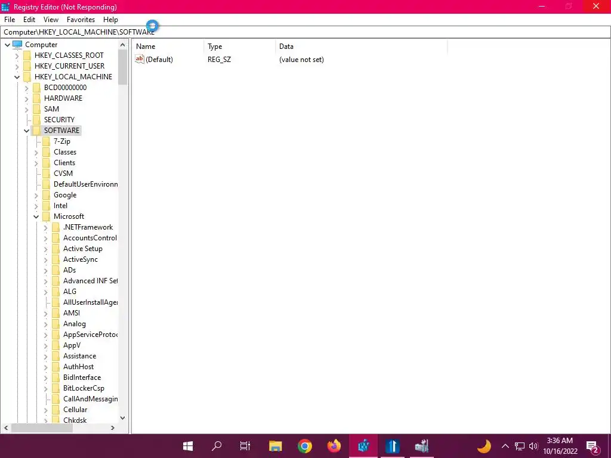Screen dimensions: 611x458
Task: Select the Assistance key
Action: (79, 356)
